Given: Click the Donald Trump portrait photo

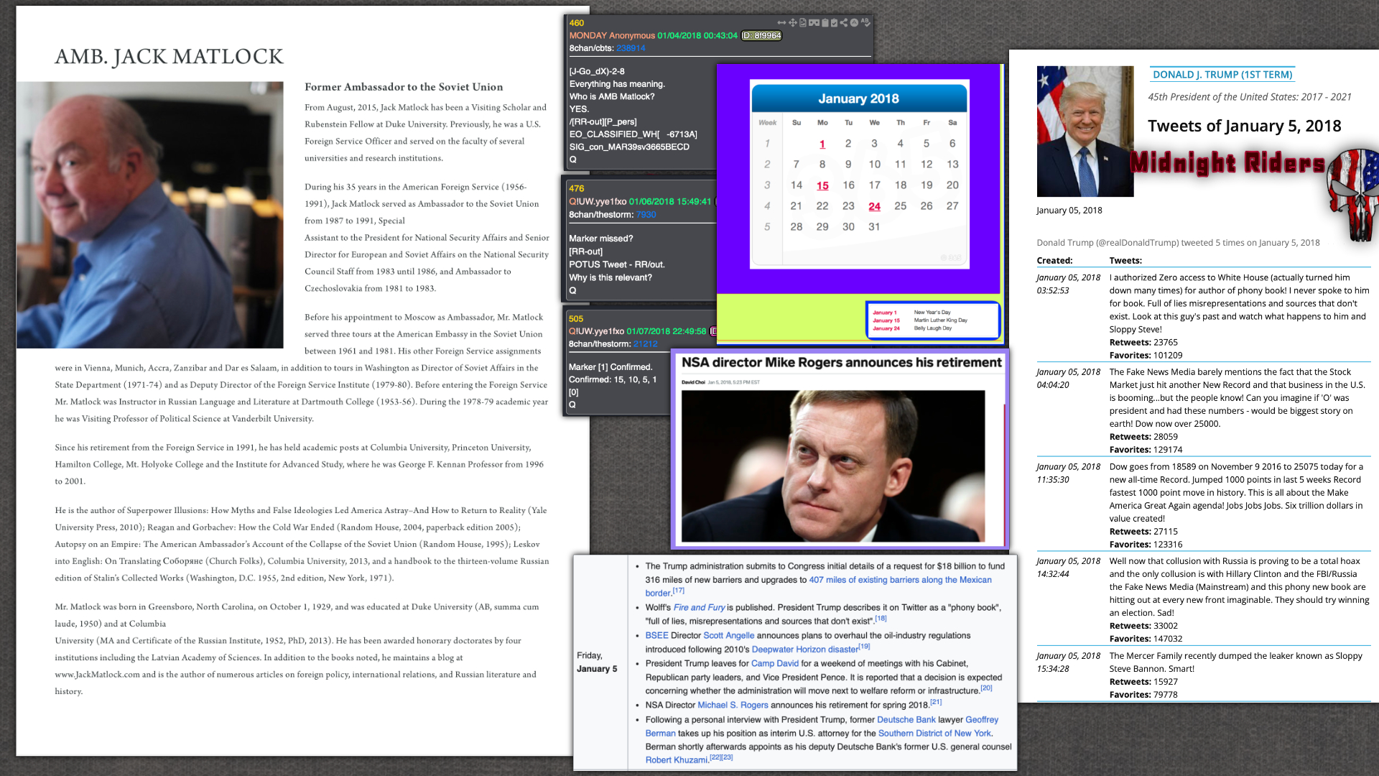Looking at the screenshot, I should click(x=1085, y=131).
